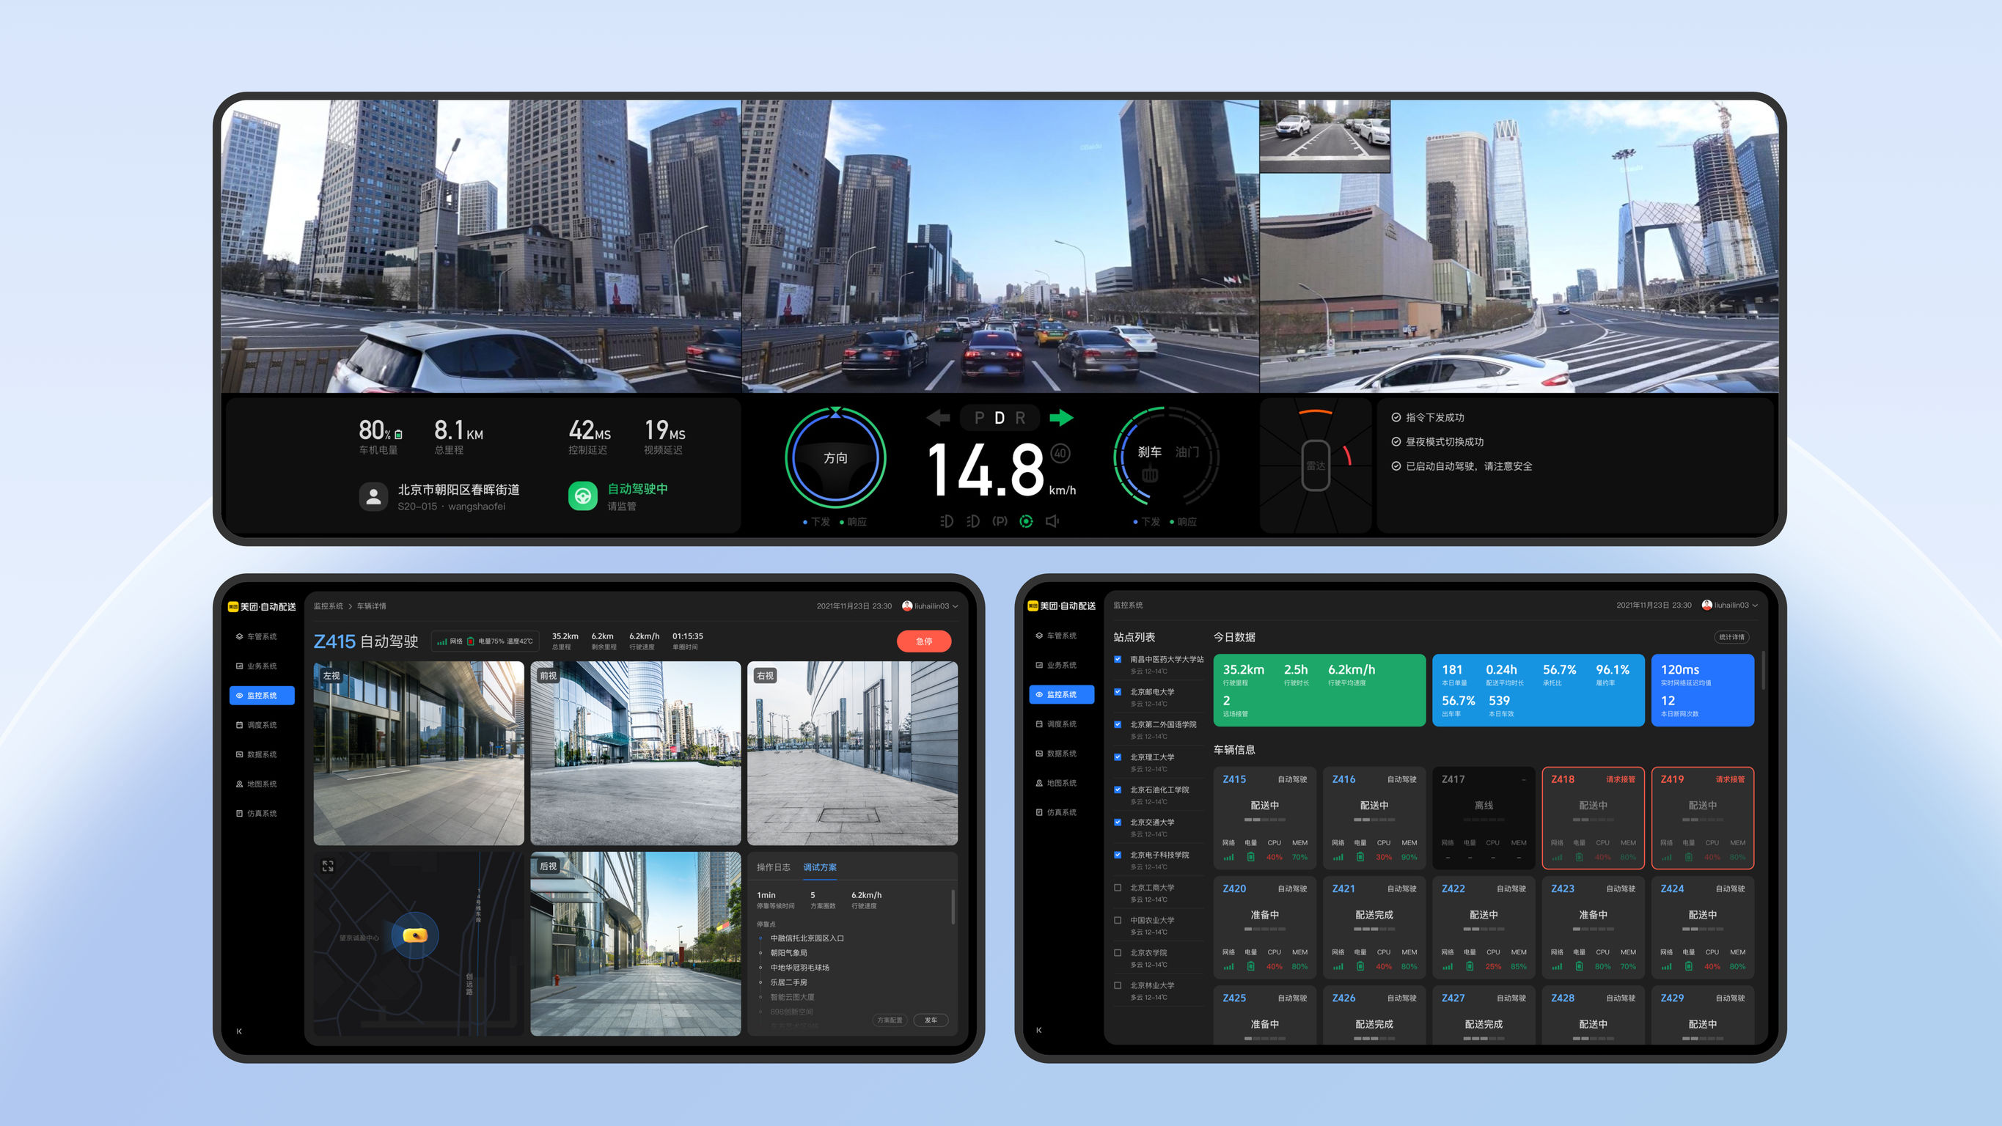Image resolution: width=2002 pixels, height=1126 pixels.
Task: Switch to the 操作日志 tab
Action: (773, 867)
